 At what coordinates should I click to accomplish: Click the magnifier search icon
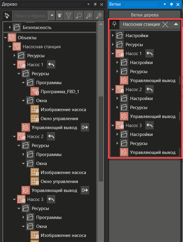[x=79, y=15]
